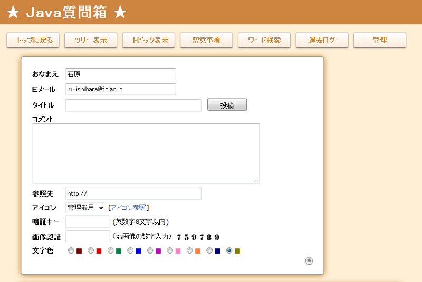
Task: Click the dark red color swatch
Action: click(x=79, y=251)
